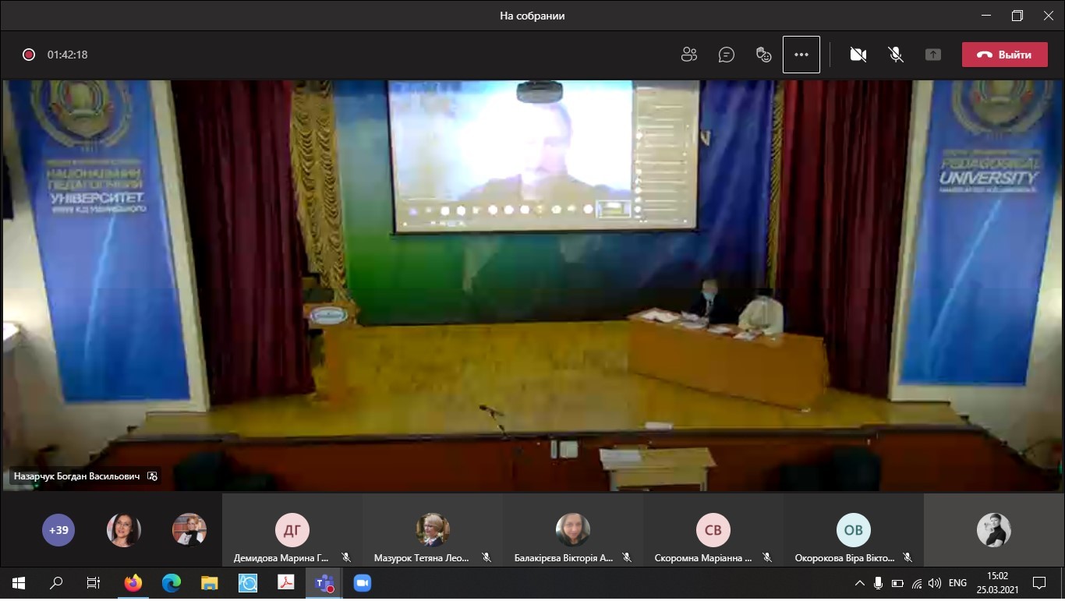The image size is (1065, 601).
Task: Select the Мазурок Тетяна participant tile
Action: 433,531
